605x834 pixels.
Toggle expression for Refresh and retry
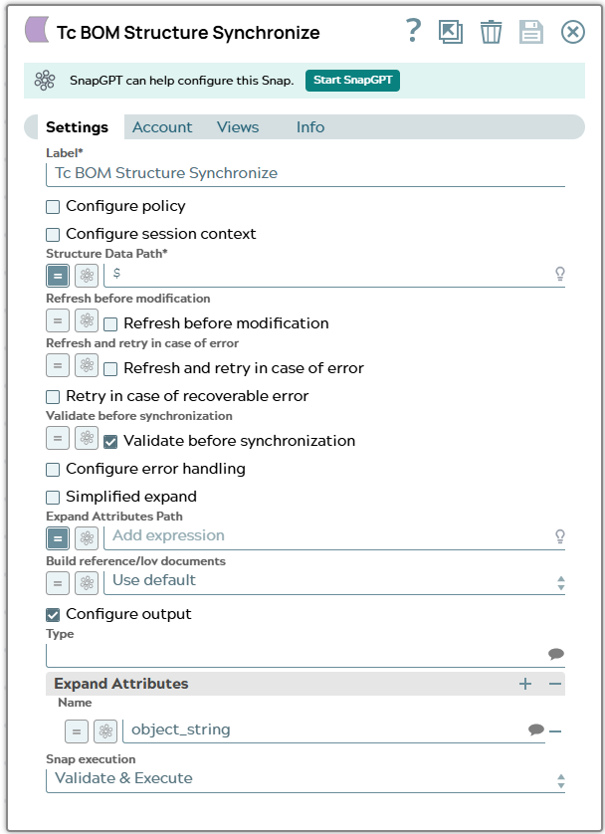(x=58, y=365)
